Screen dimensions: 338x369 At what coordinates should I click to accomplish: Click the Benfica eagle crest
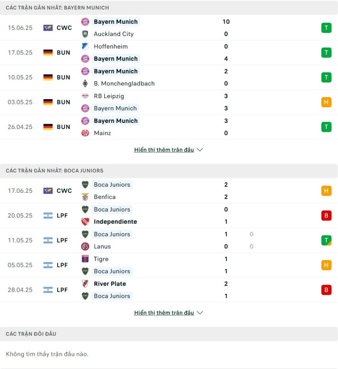click(85, 197)
